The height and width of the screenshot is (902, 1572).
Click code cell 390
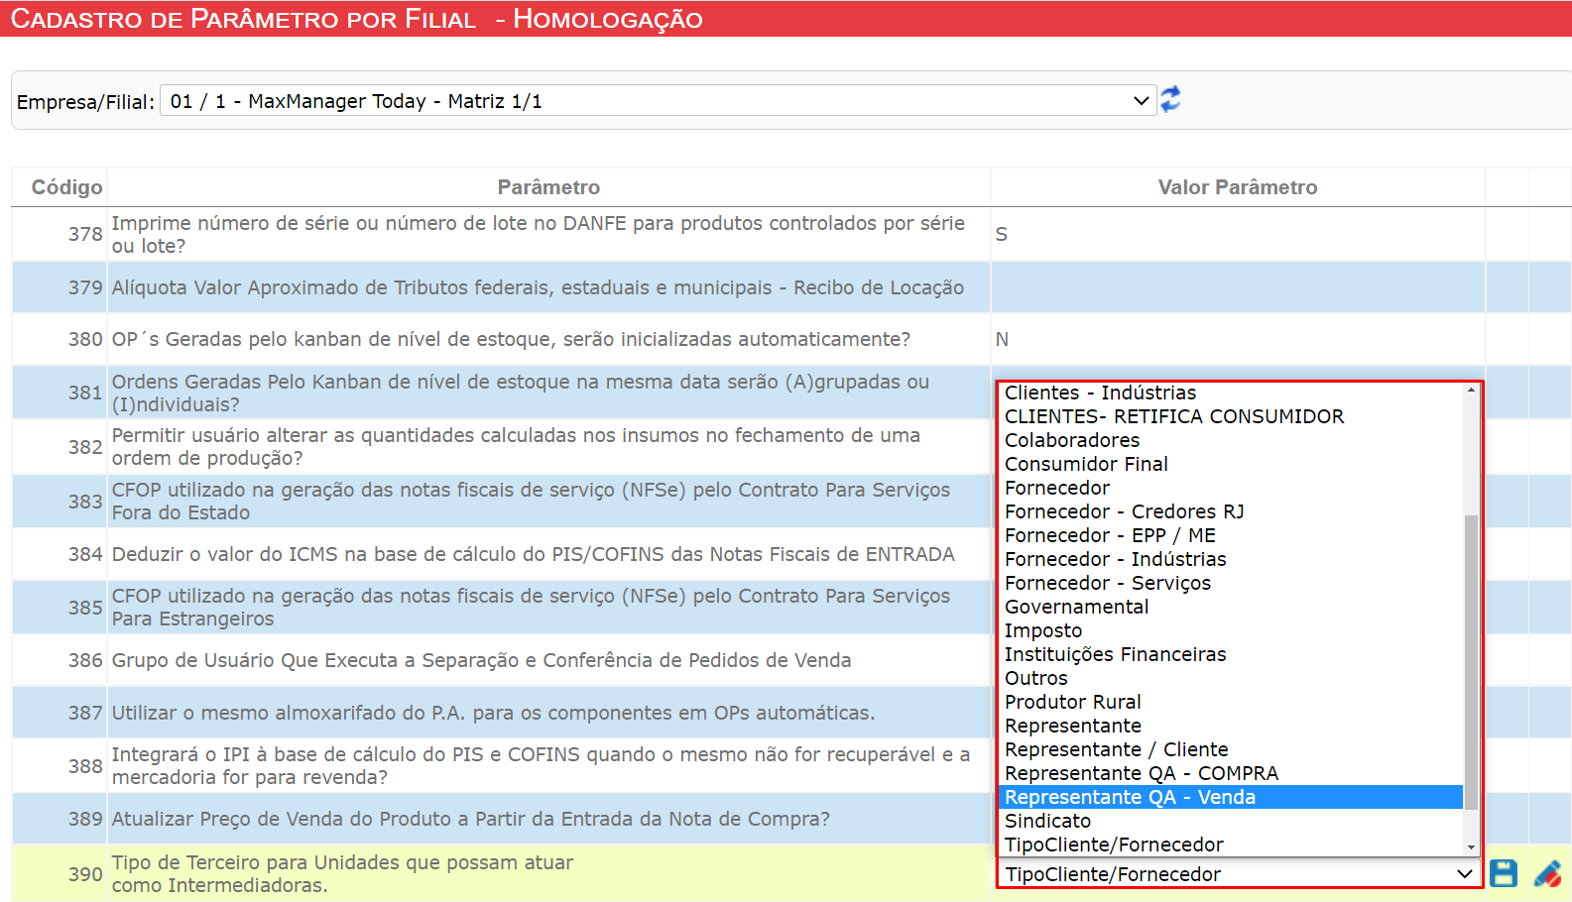(x=85, y=874)
